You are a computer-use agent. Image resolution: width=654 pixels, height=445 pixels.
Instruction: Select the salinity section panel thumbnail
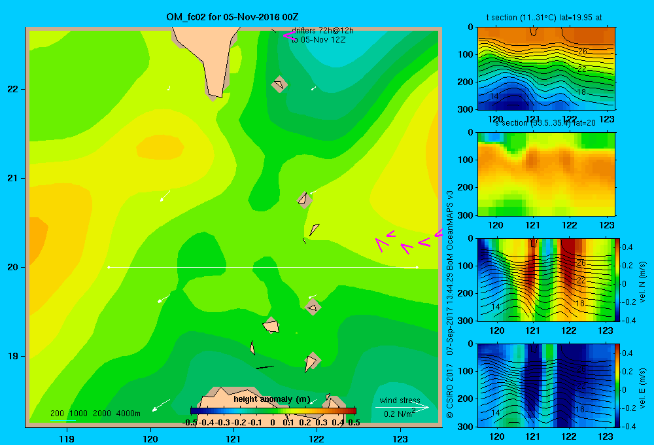point(546,174)
